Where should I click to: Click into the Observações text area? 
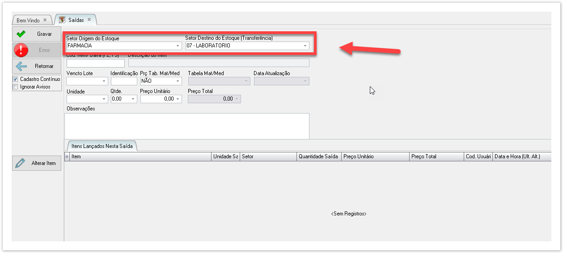click(x=186, y=126)
